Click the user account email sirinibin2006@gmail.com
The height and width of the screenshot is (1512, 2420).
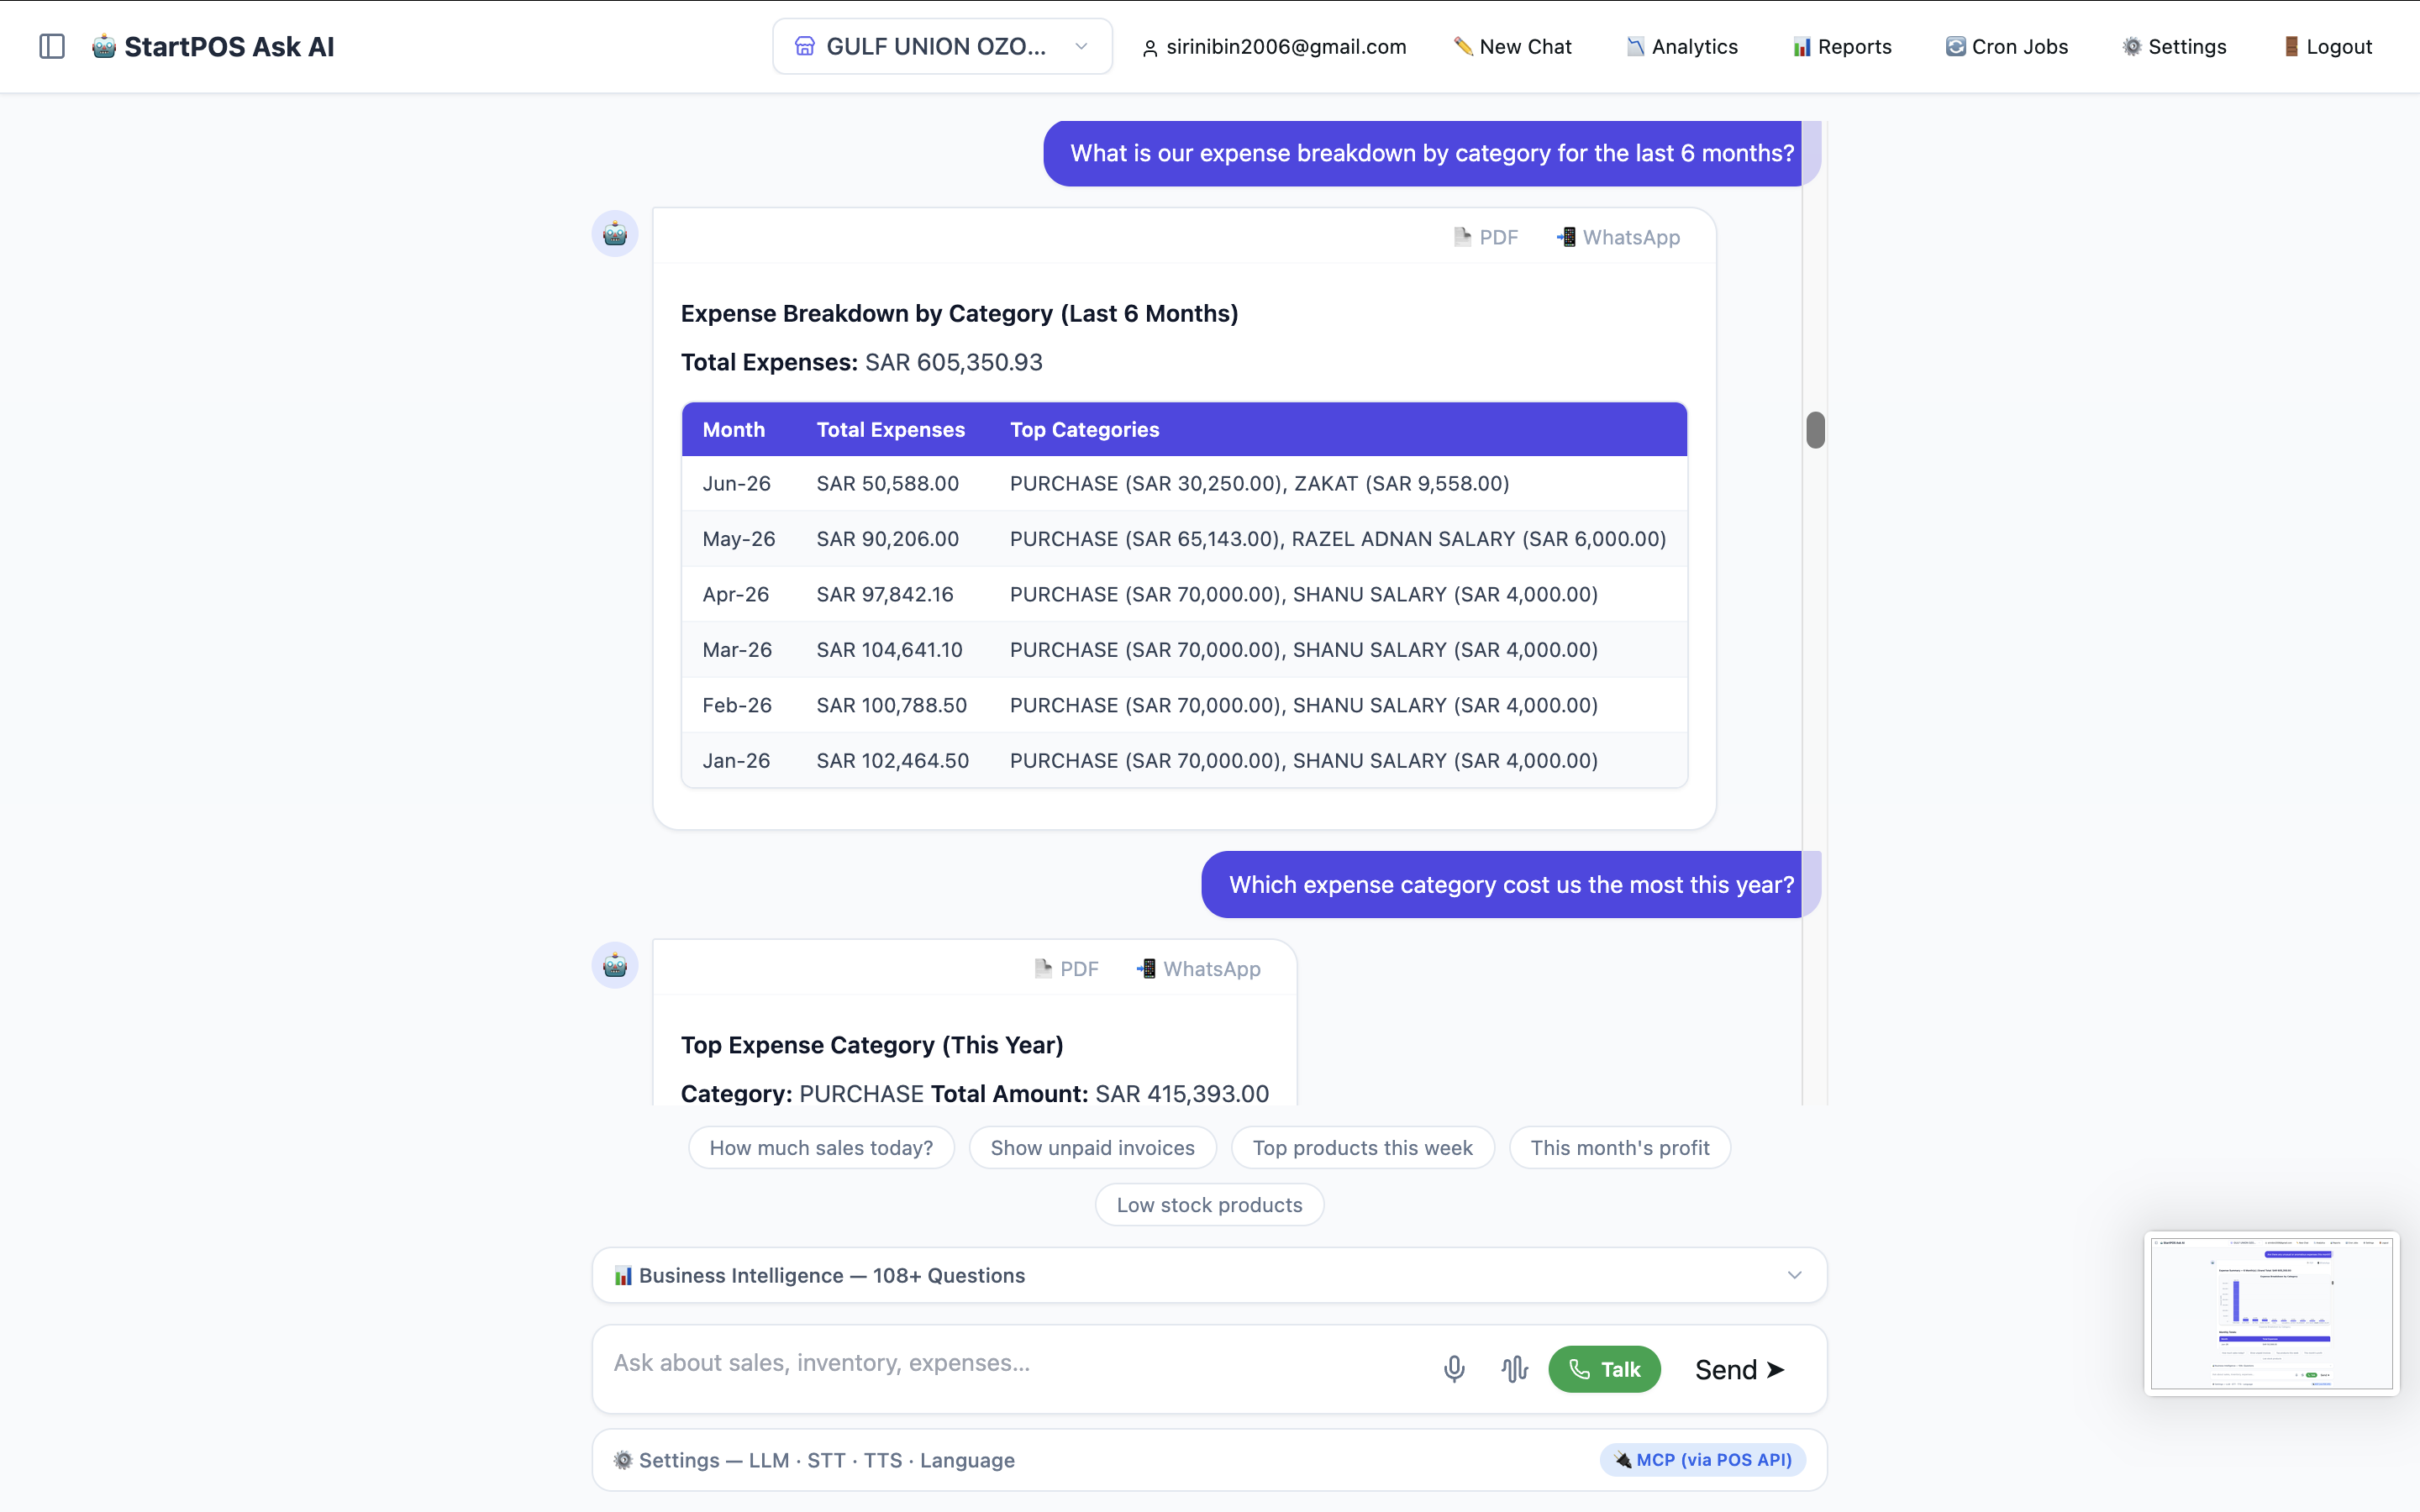point(1285,47)
